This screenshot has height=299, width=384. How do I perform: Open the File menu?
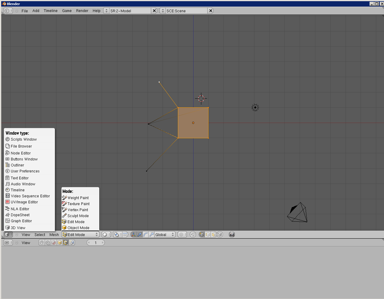coord(25,11)
